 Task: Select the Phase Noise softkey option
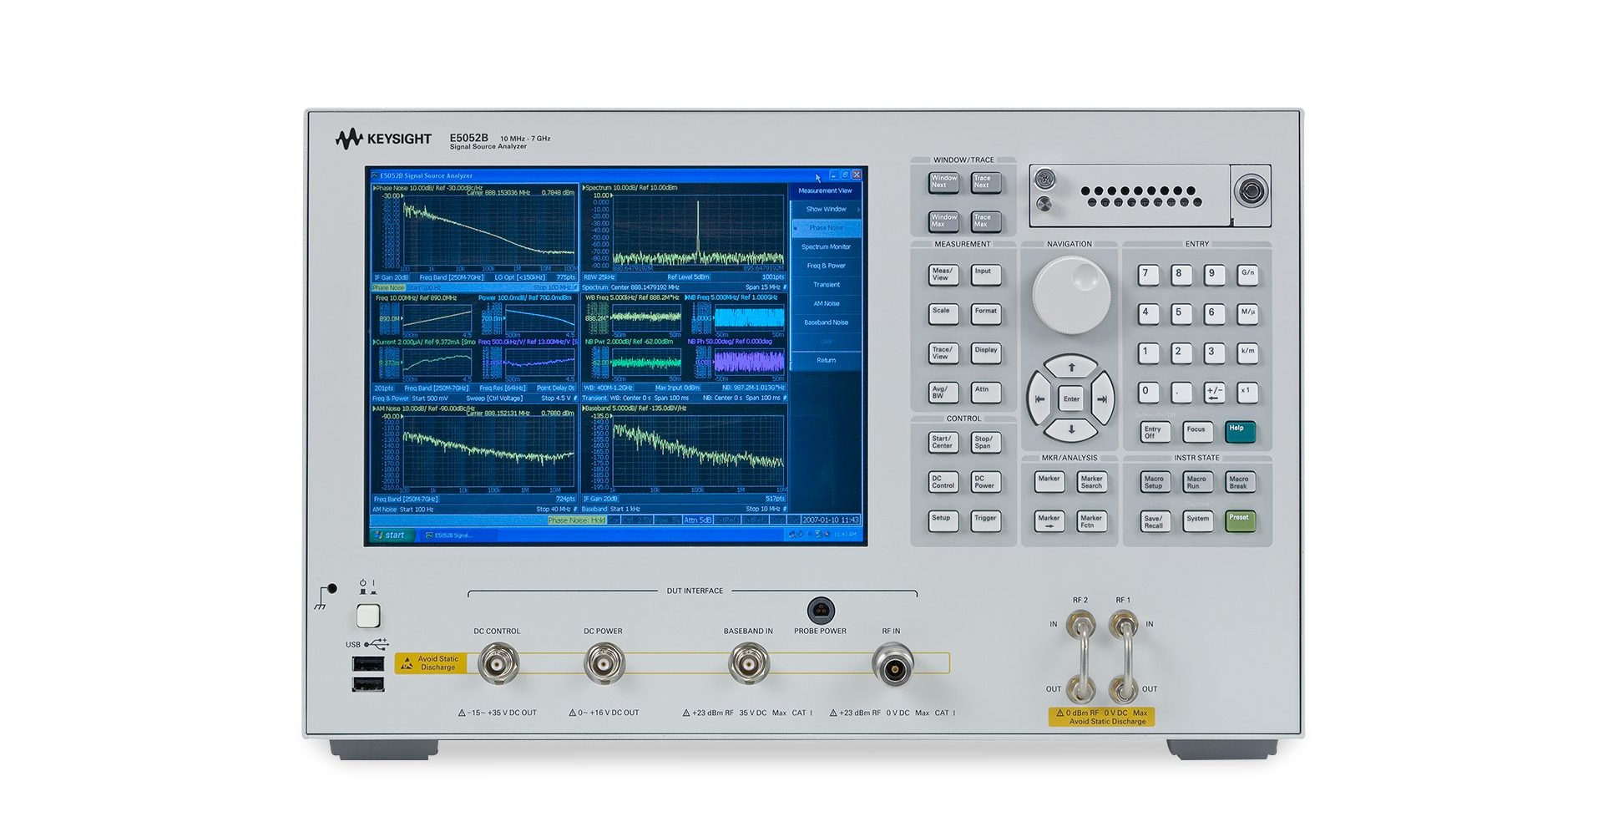(826, 228)
